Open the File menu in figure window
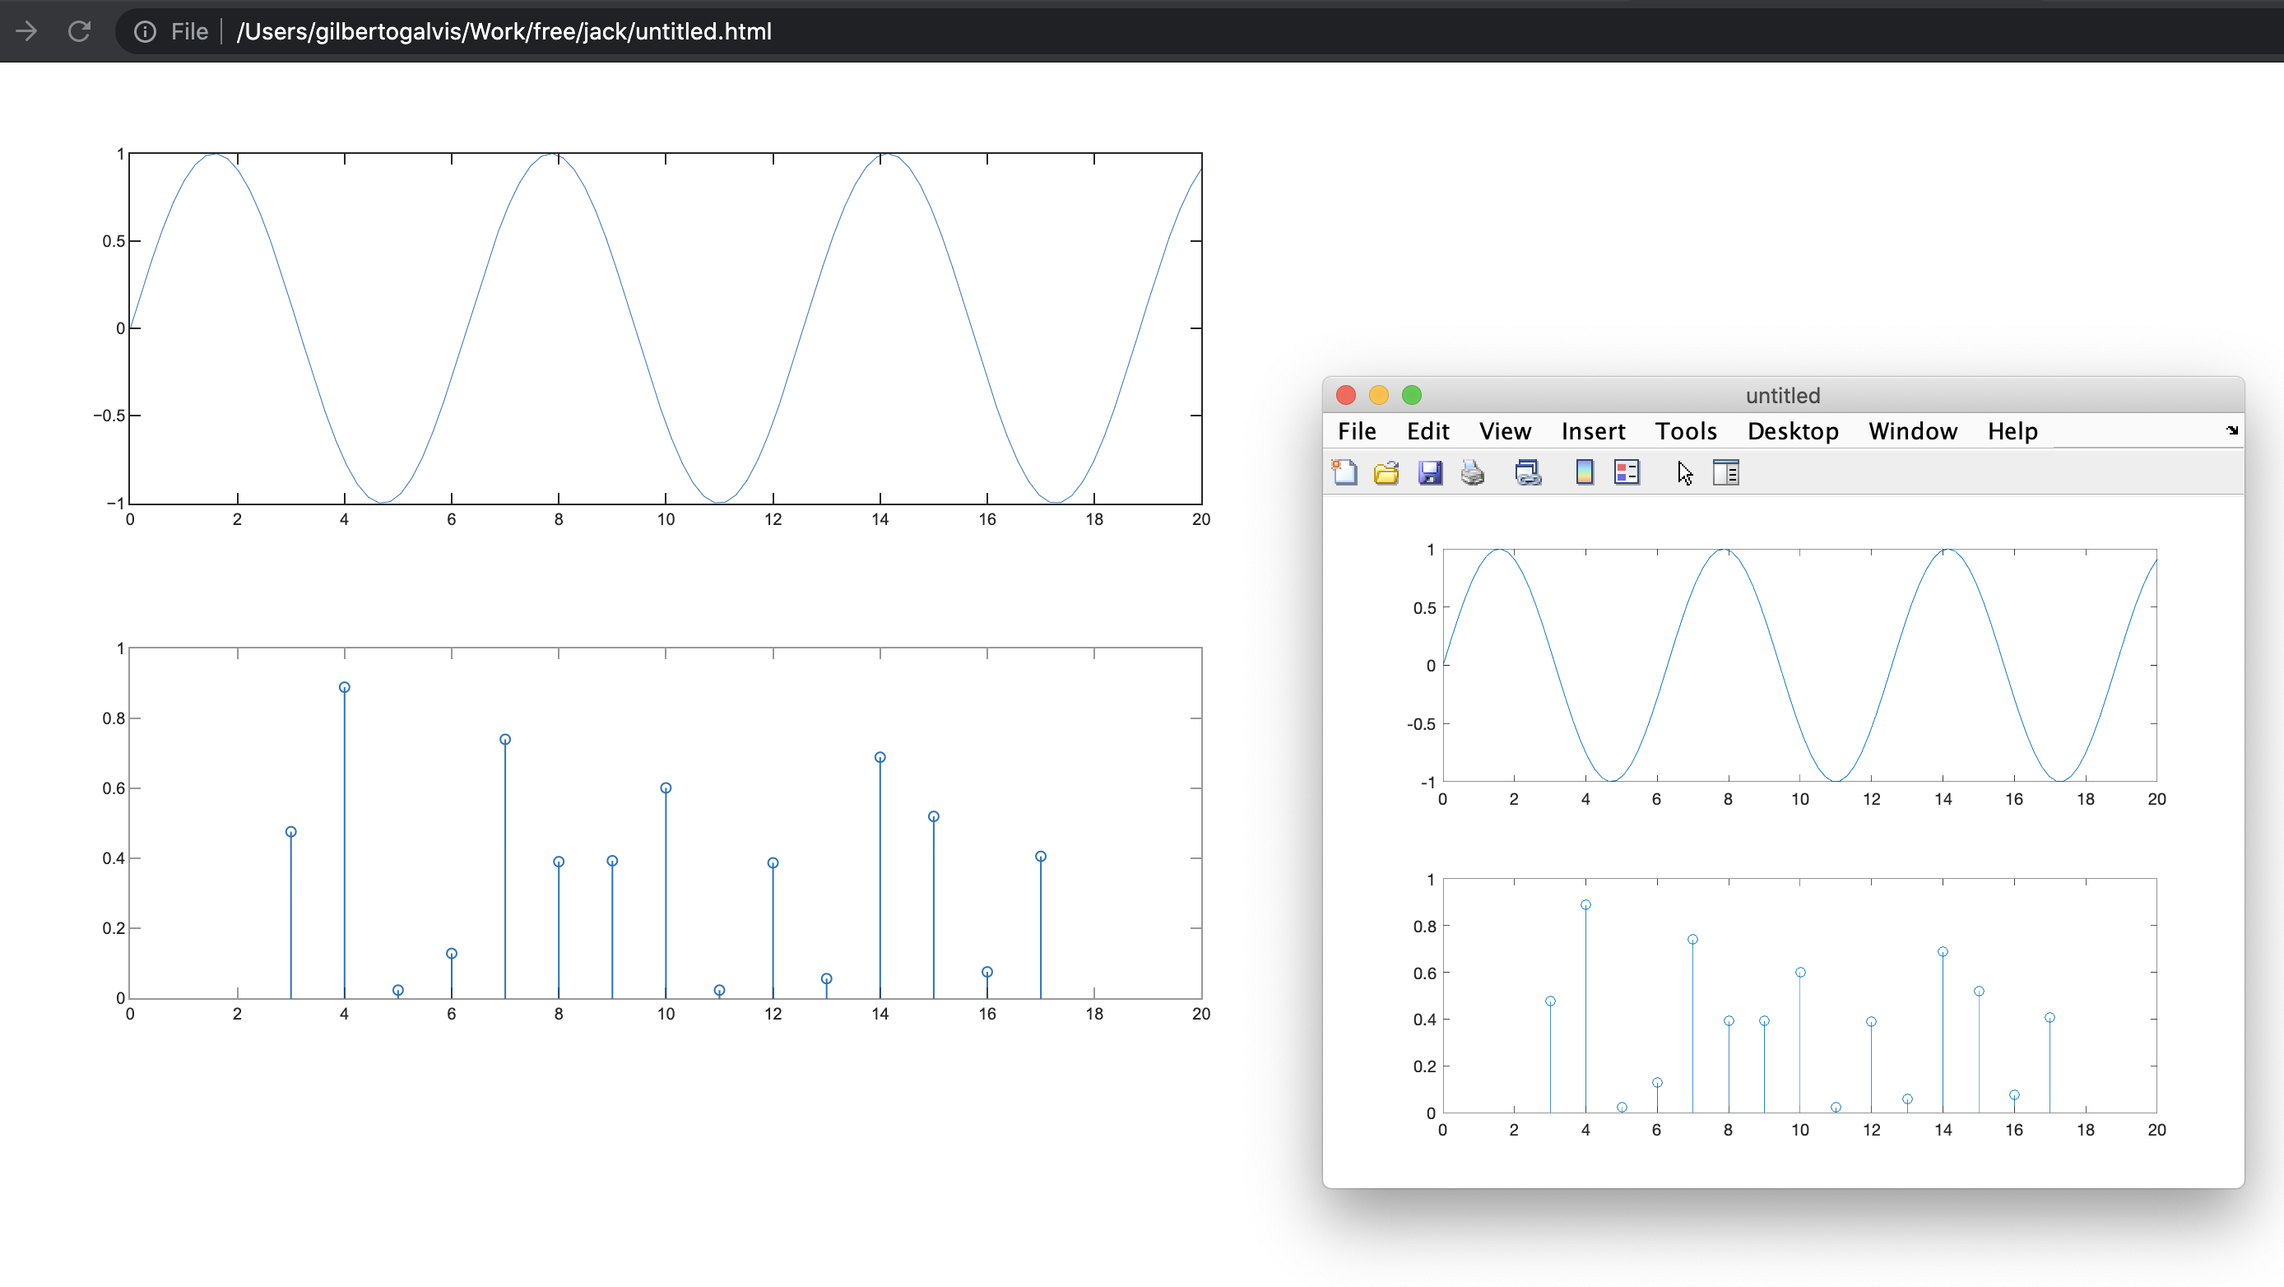 point(1357,431)
